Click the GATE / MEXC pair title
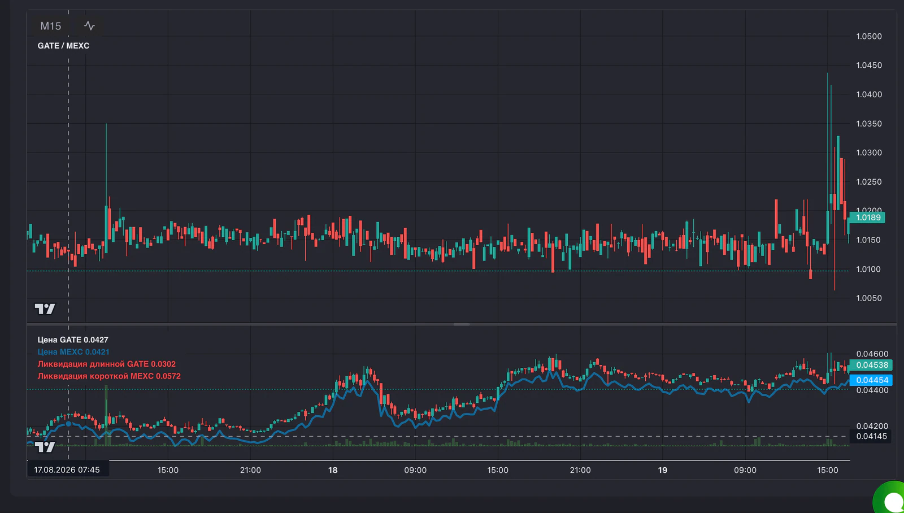Viewport: 904px width, 513px height. tap(63, 46)
